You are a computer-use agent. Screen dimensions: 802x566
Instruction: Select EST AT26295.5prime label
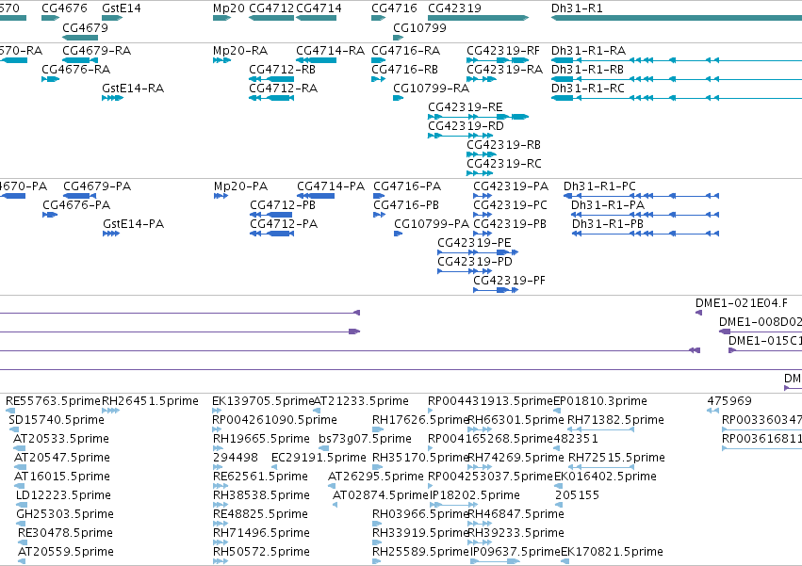coord(376,476)
